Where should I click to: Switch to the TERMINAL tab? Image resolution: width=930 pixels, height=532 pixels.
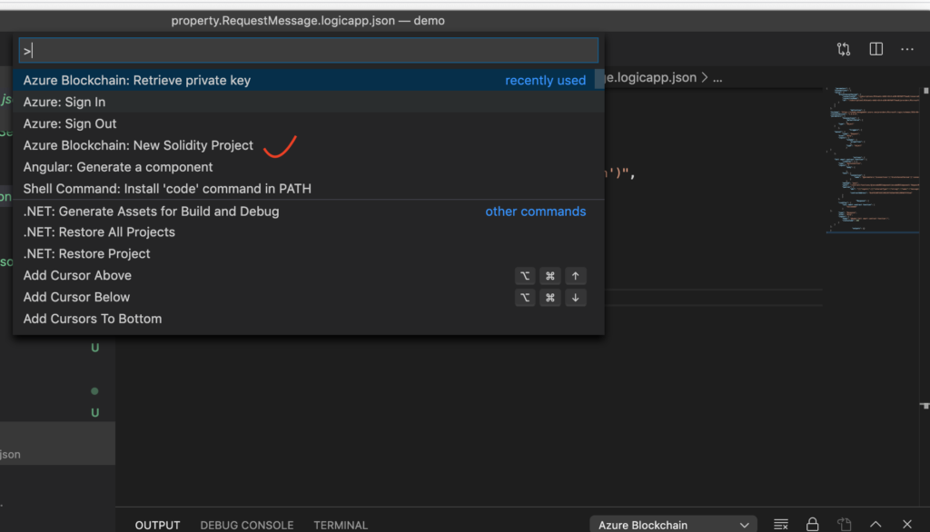pos(340,525)
